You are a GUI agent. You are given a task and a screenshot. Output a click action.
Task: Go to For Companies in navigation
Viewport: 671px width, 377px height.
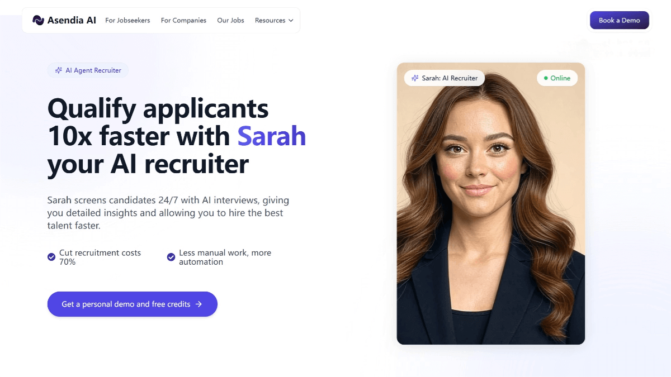[183, 21]
